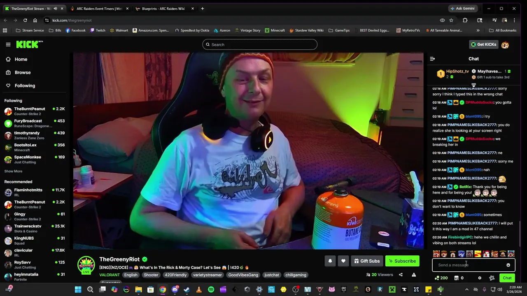Open the Trainwreckstv recommended channel
The width and height of the screenshot is (527, 296).
[35, 228]
